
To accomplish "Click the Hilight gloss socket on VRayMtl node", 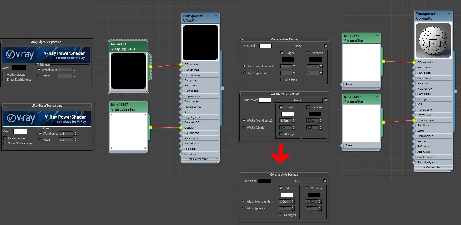I will (x=181, y=117).
